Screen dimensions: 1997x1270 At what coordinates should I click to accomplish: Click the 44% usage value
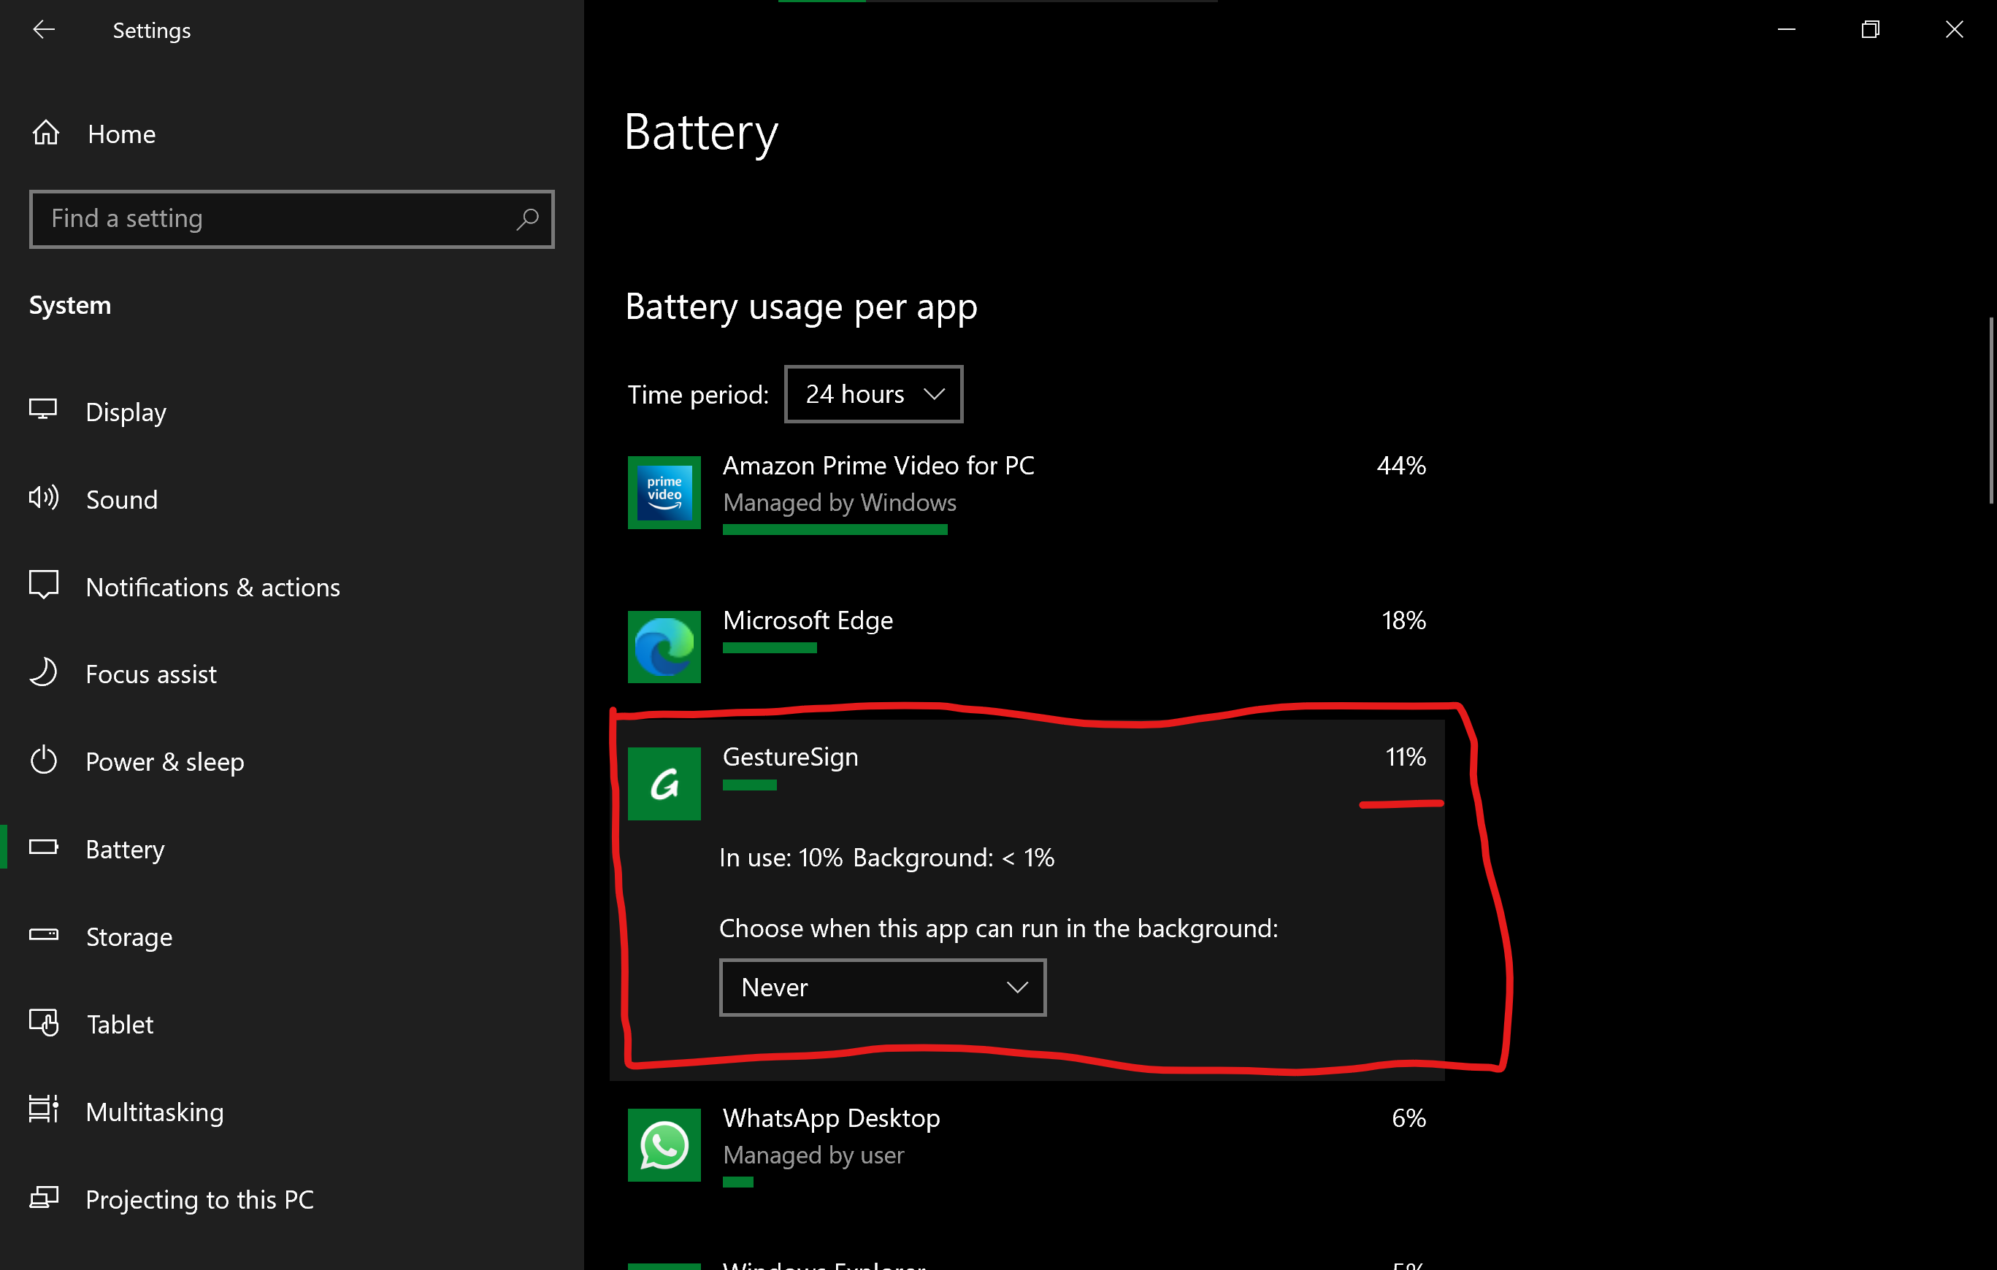tap(1401, 466)
